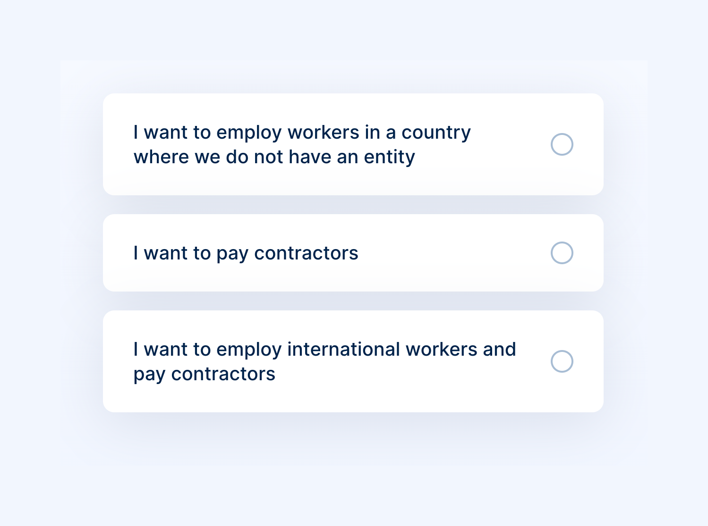Select the radio button for employing workers without an entity
The height and width of the screenshot is (526, 708).
click(562, 144)
